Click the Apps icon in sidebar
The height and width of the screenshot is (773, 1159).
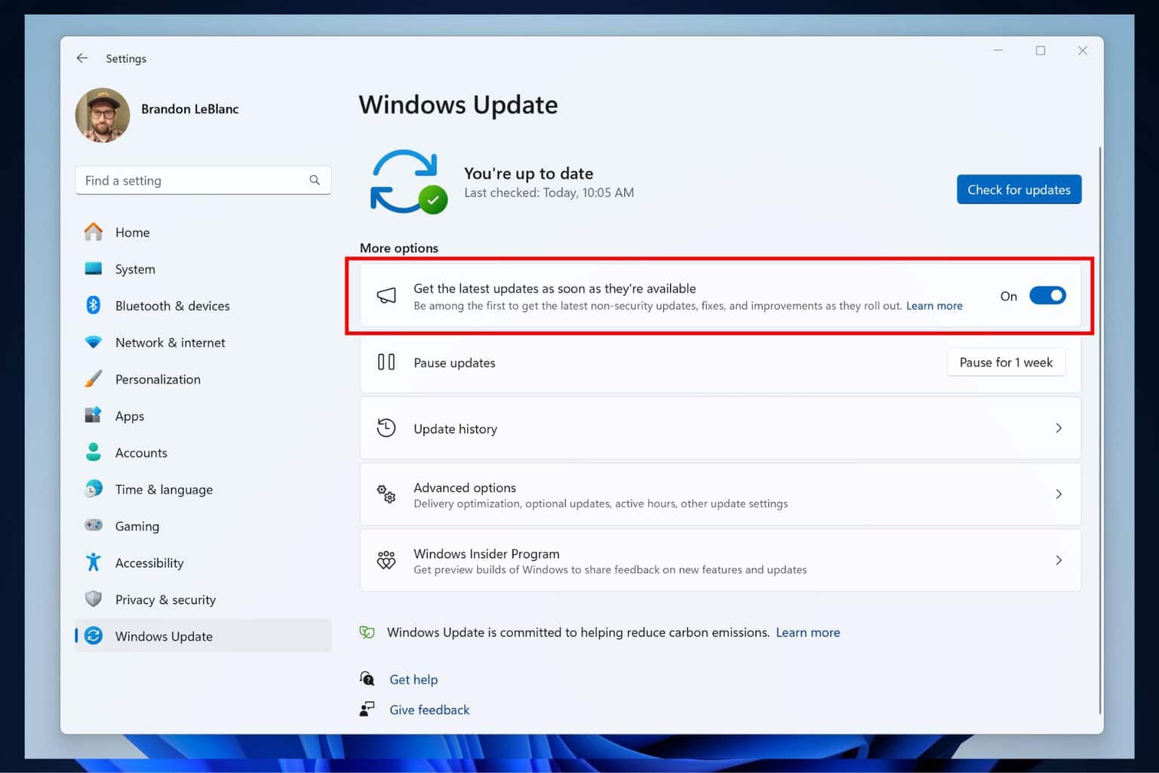94,415
